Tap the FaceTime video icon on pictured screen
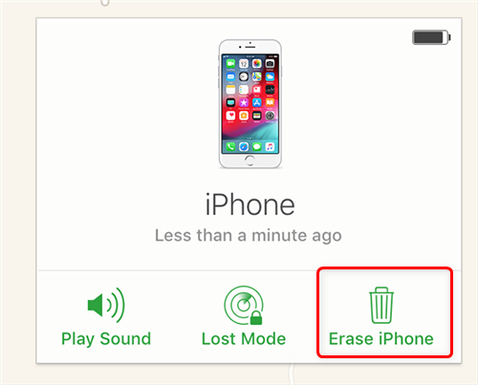The width and height of the screenshot is (478, 385). point(230,64)
